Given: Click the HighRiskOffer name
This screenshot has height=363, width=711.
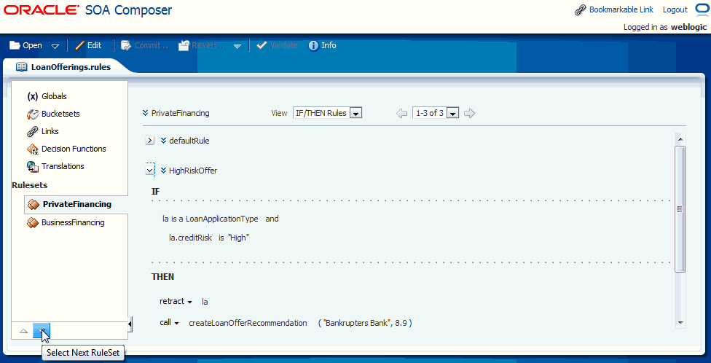Looking at the screenshot, I should (193, 171).
